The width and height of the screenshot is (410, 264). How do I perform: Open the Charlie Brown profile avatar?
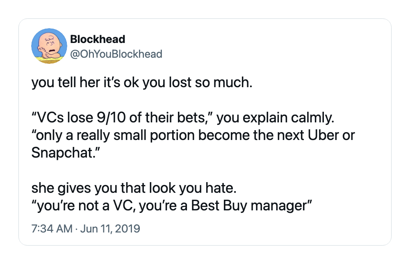(x=49, y=46)
